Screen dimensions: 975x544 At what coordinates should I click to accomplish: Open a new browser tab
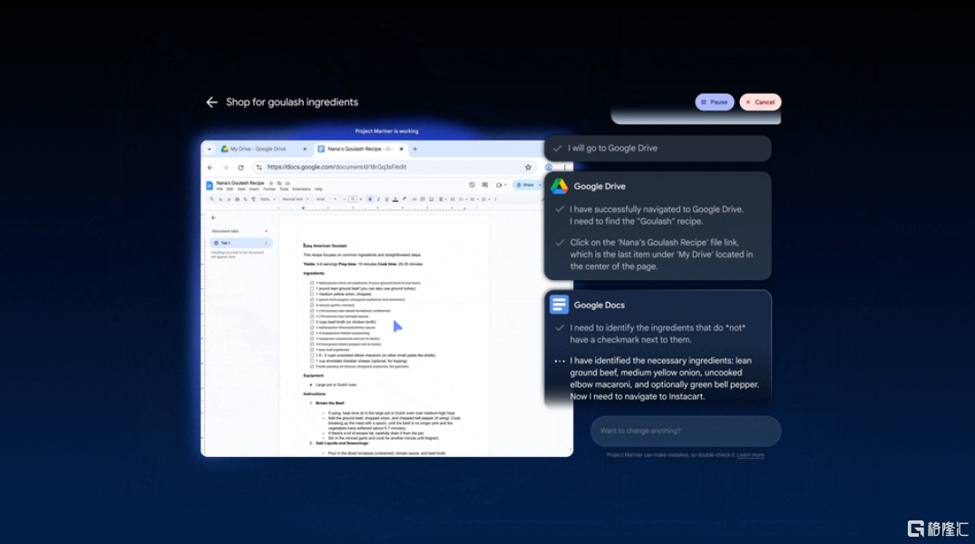[415, 150]
